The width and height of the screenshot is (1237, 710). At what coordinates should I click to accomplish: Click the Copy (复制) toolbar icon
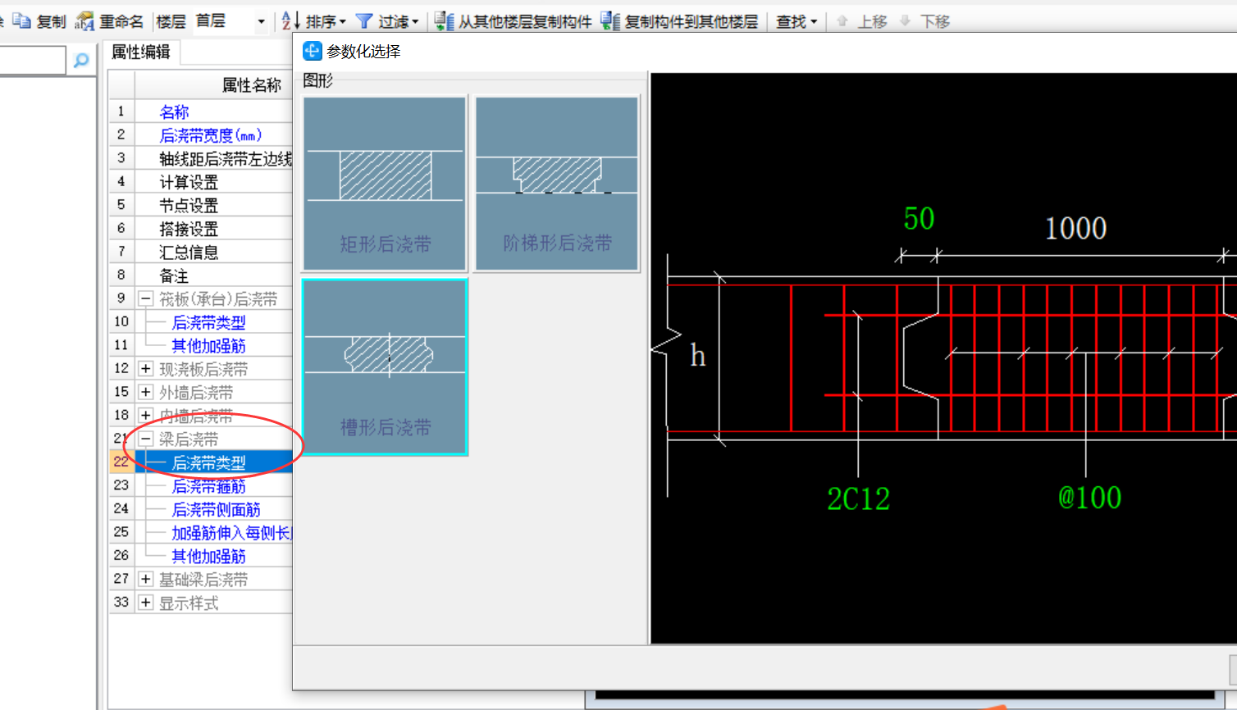tap(21, 21)
